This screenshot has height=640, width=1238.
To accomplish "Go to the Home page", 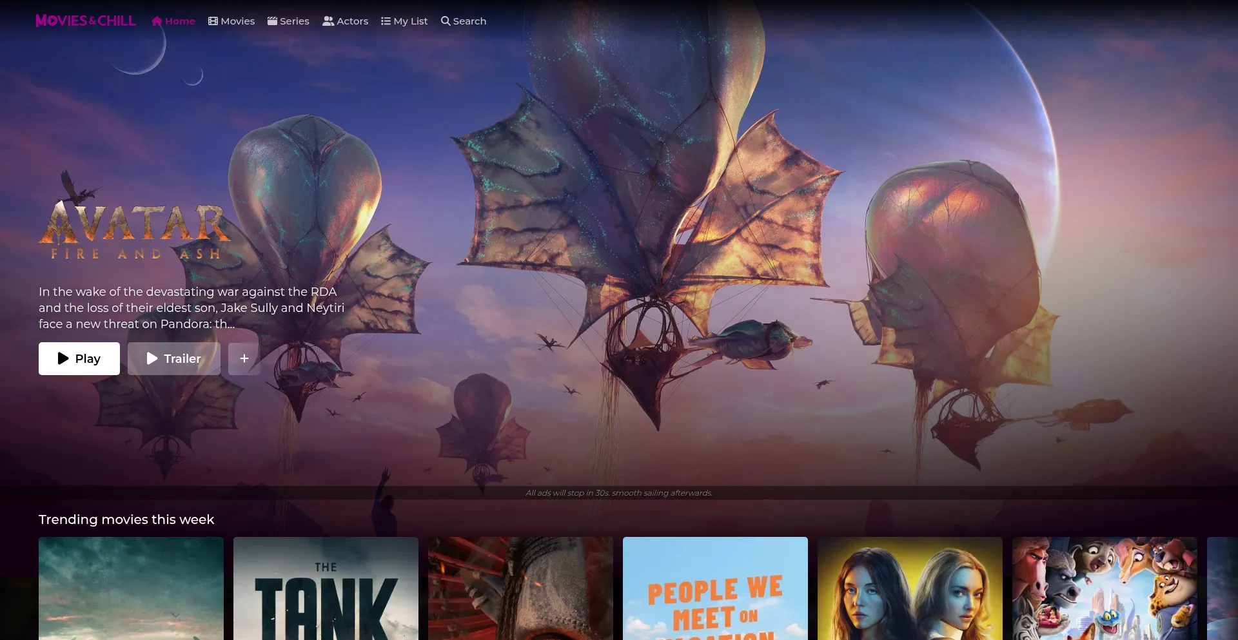I will click(173, 21).
